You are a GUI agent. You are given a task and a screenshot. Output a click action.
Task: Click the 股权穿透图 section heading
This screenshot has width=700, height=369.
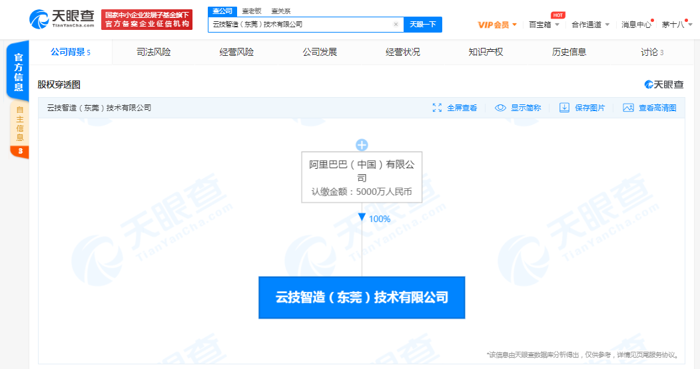[59, 84]
